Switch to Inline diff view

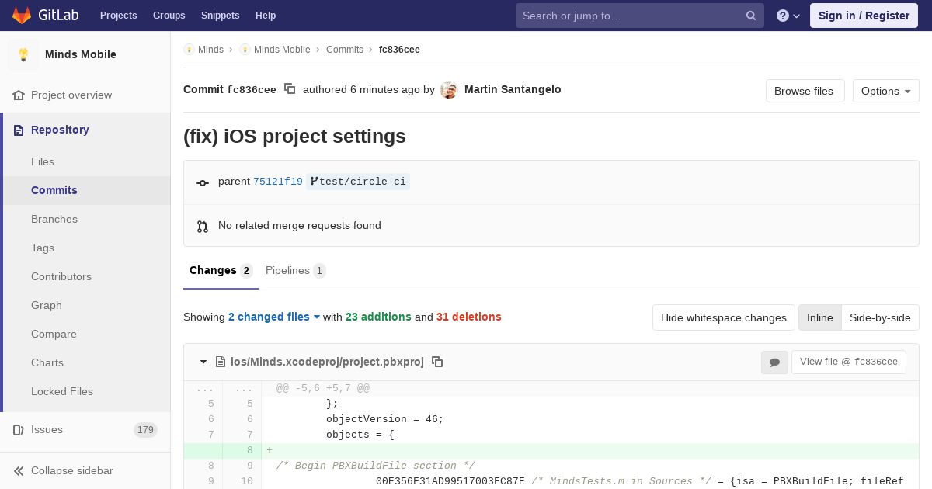click(x=819, y=317)
